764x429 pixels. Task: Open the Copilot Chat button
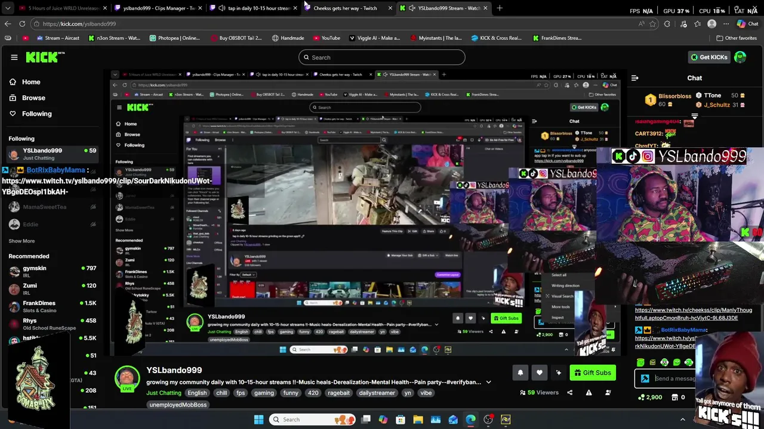point(747,24)
